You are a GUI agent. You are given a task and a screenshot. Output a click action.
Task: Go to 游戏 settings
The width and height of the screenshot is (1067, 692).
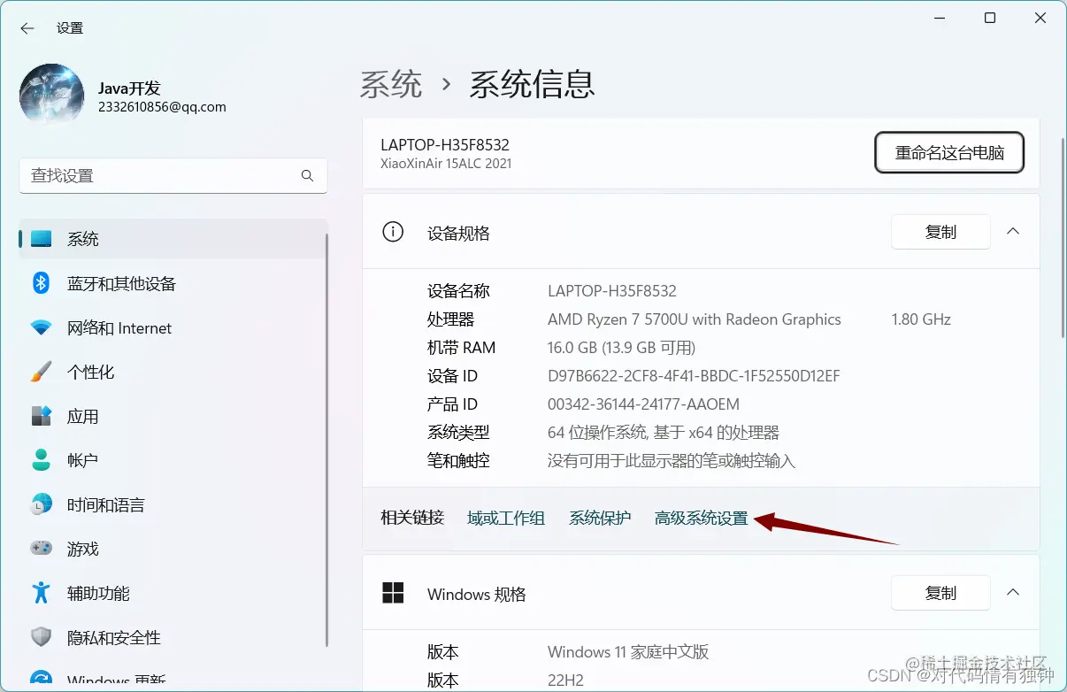tap(173, 549)
